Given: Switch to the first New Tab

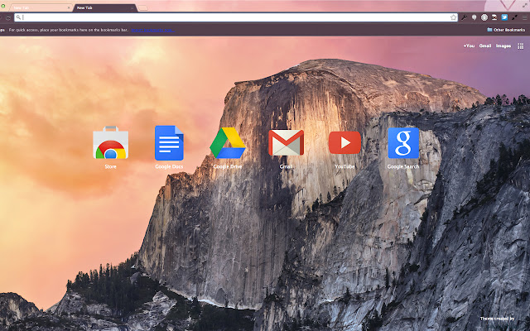Looking at the screenshot, I should coord(40,7).
